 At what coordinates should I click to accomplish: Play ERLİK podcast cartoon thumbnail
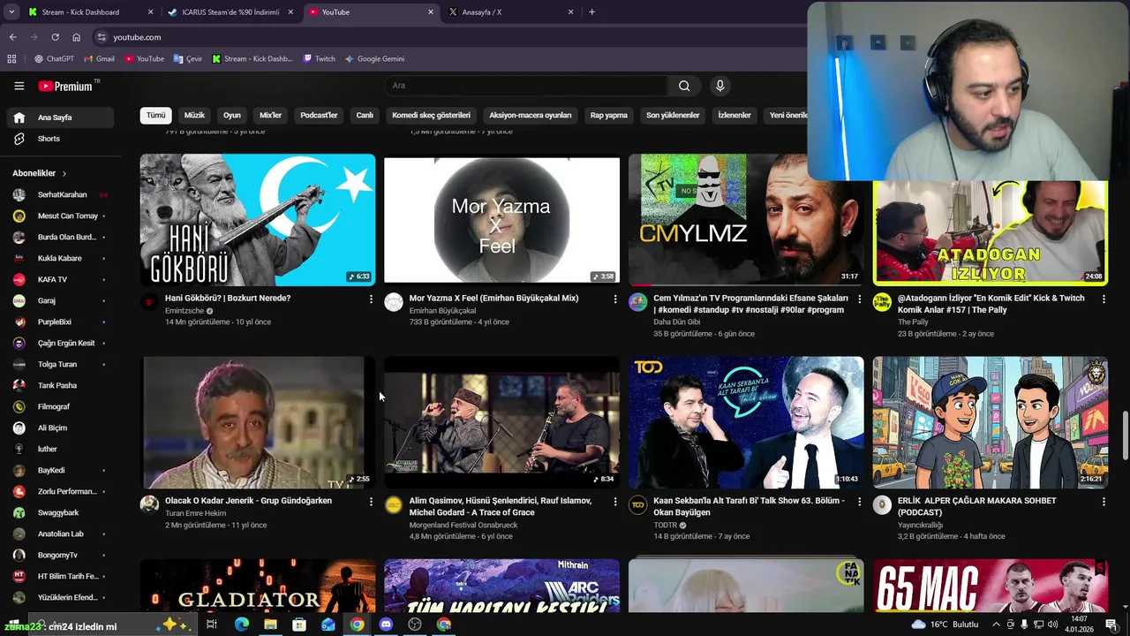point(991,422)
